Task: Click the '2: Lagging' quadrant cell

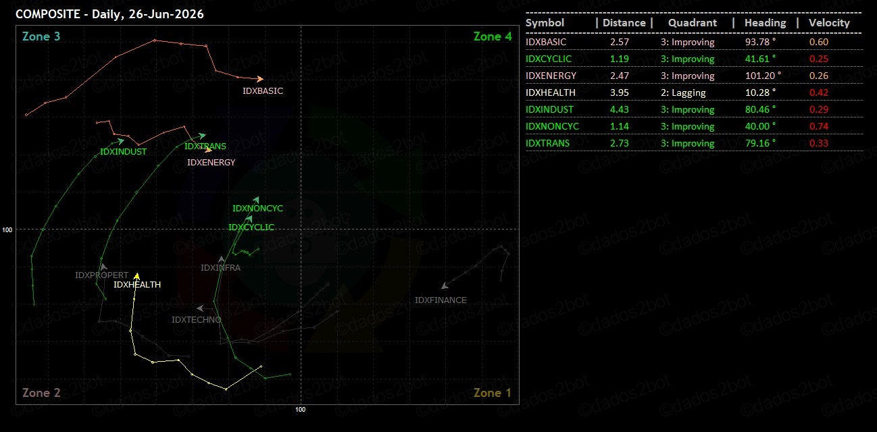Action: click(x=683, y=92)
